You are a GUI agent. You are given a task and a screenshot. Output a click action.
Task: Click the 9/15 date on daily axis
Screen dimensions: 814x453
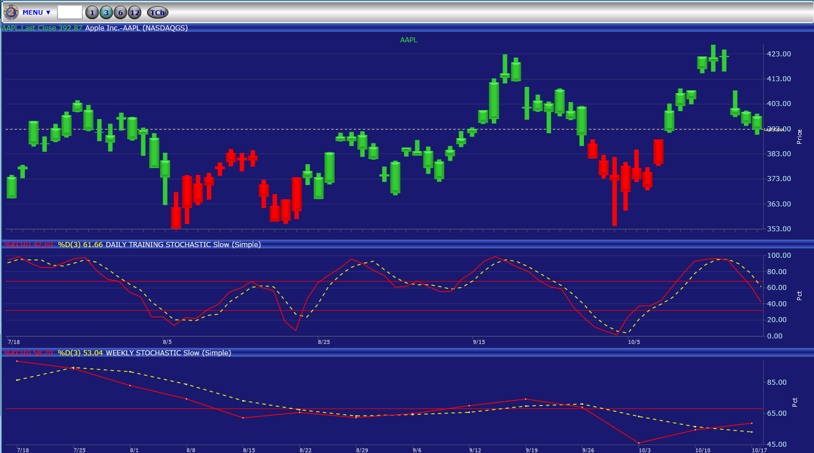click(x=479, y=342)
